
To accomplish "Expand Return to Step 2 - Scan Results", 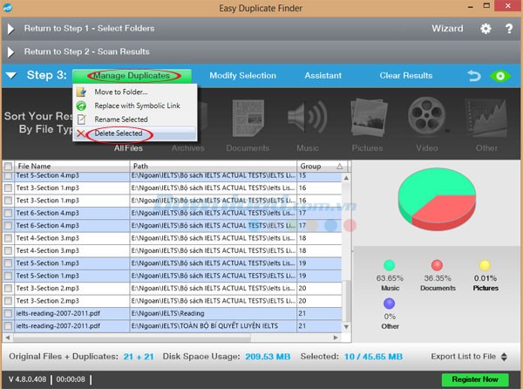I will pos(12,51).
